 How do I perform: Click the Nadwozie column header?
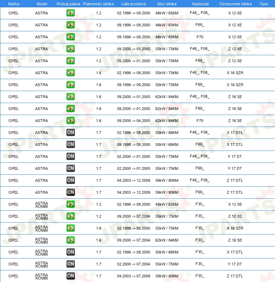tap(199, 4)
